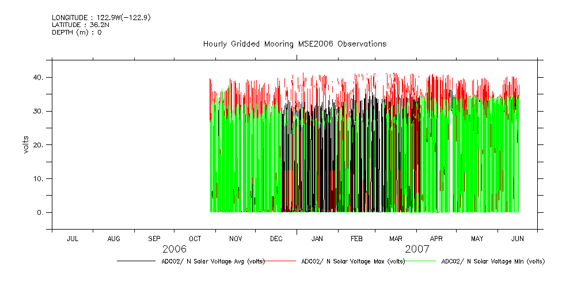Select the Solar Voltage Max legend text
Screen dimensions: 581x290
[353, 261]
